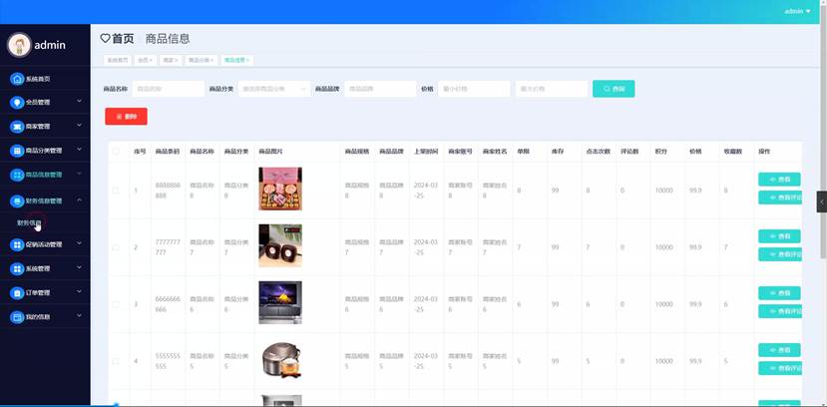The image size is (827, 407).
Task: Select the header checkbox for all rows
Action: tap(116, 152)
